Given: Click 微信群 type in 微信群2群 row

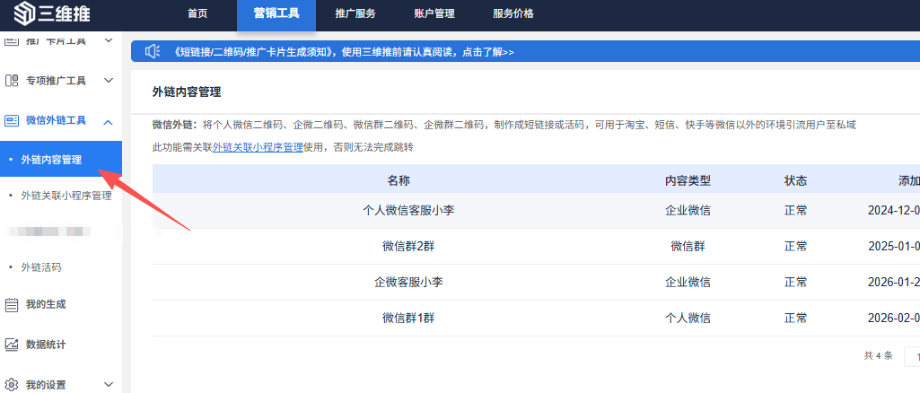Looking at the screenshot, I should 688,247.
